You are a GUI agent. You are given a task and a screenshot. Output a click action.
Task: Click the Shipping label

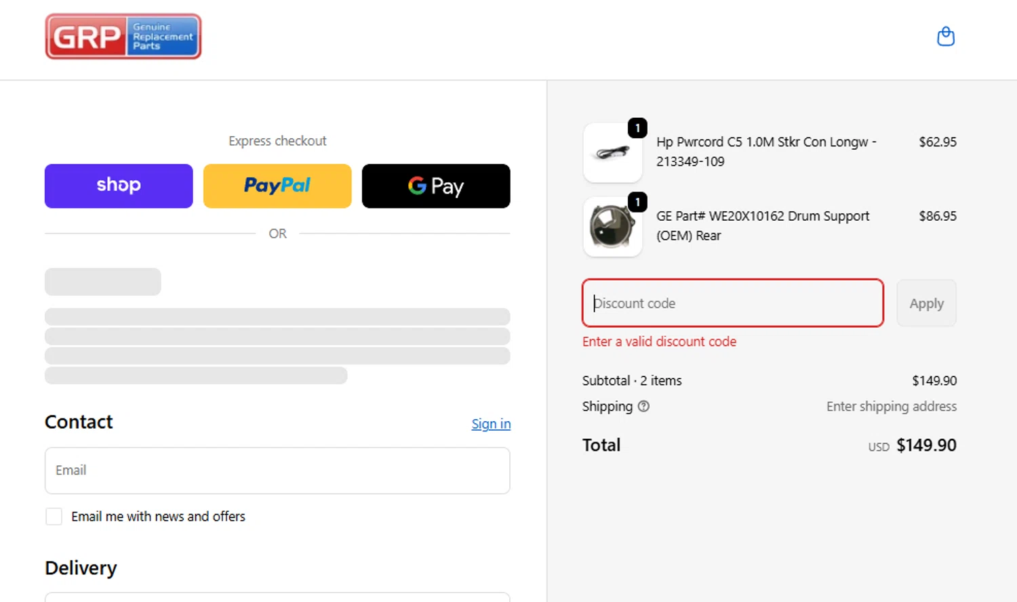point(607,406)
